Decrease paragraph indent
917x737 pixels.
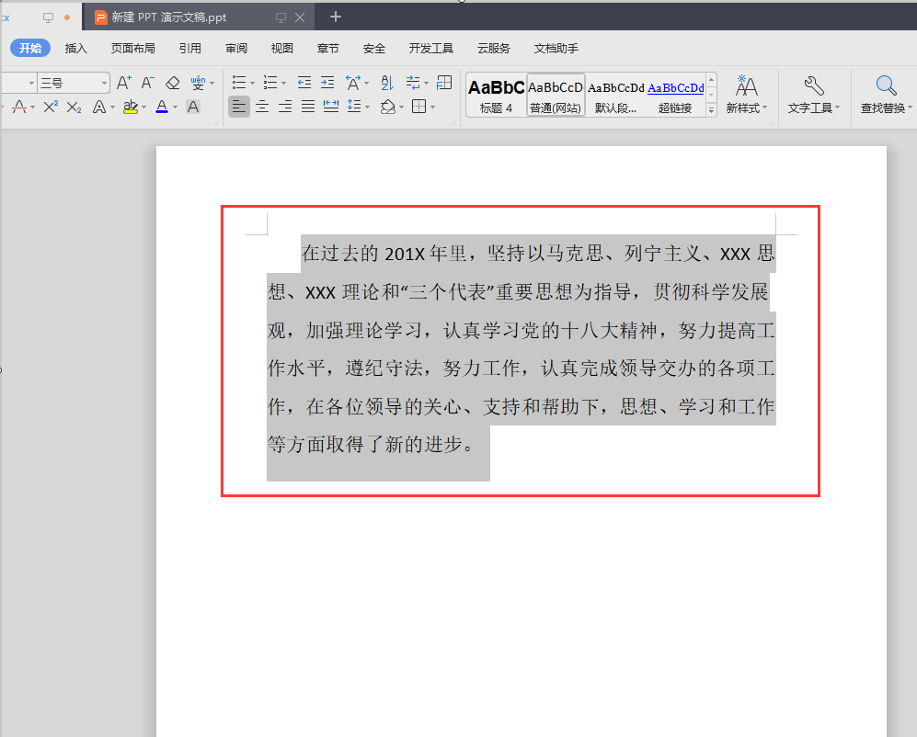pos(304,83)
